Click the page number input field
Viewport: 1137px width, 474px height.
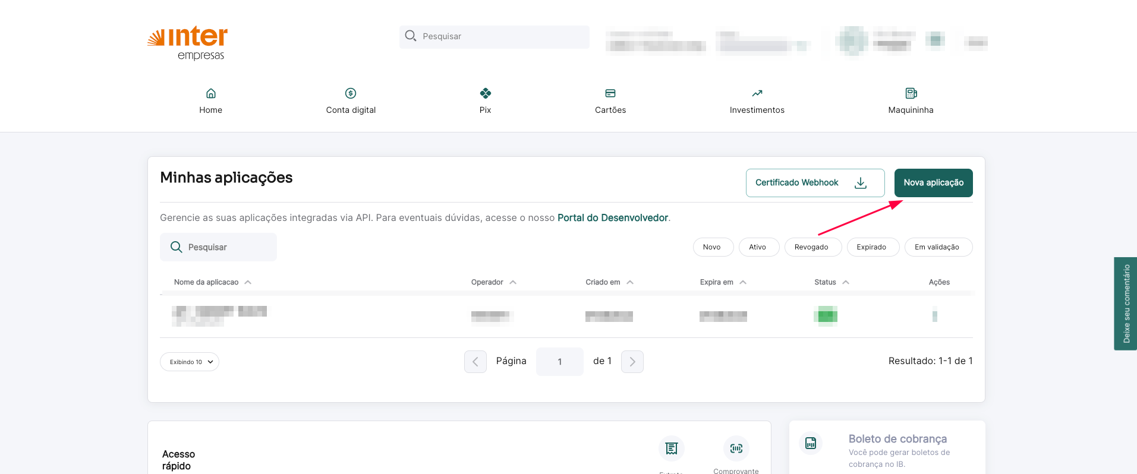(560, 362)
